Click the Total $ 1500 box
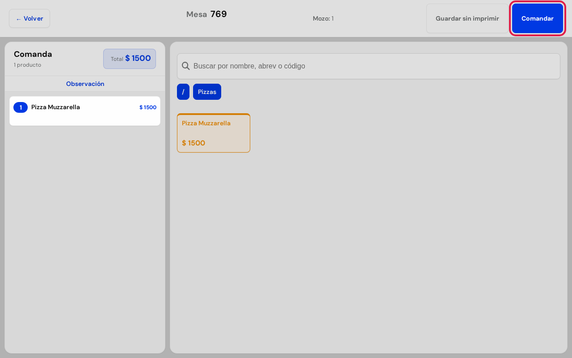This screenshot has height=358, width=572. [x=130, y=59]
